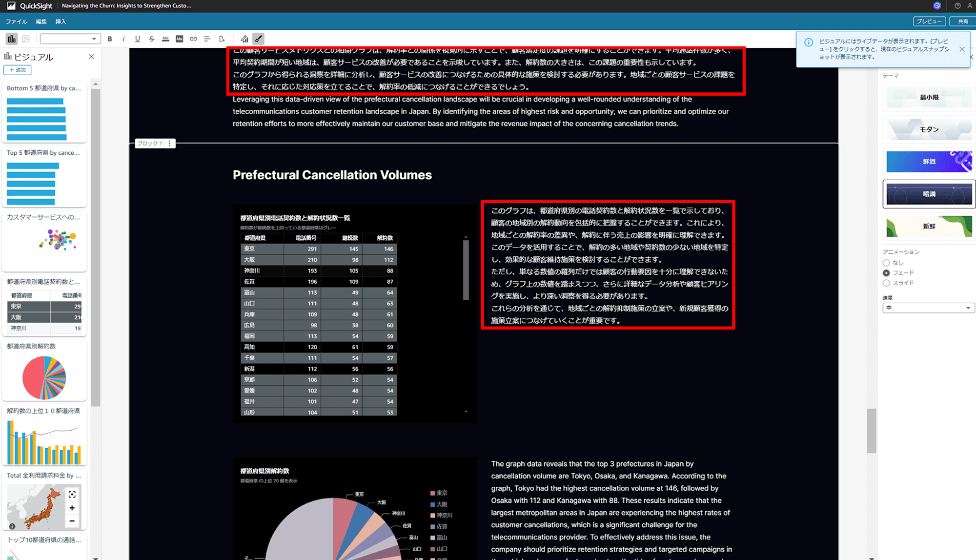Select 都道府県別電話契約数と table visual thumbnail
The width and height of the screenshot is (976, 560).
pos(44,305)
